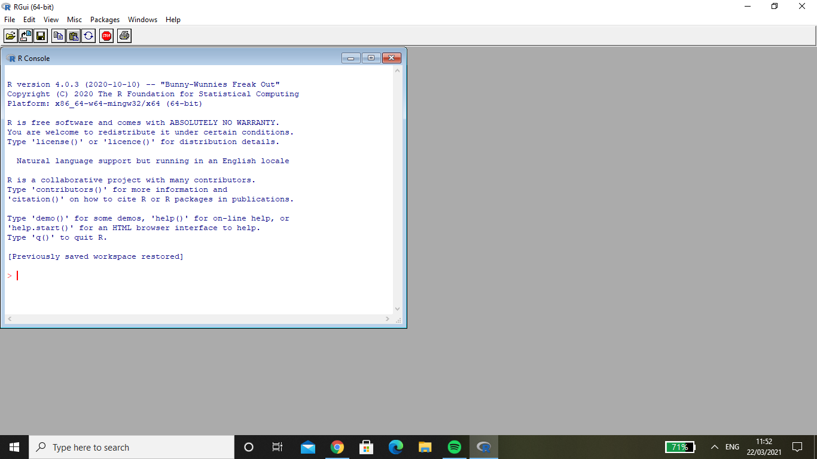Click the 'R version 4.0.3' line
Viewport: 817px width, 459px height.
(x=144, y=84)
